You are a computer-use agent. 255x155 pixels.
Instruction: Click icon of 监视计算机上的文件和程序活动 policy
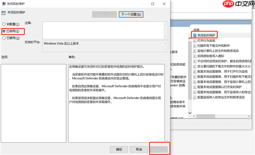click(x=195, y=51)
